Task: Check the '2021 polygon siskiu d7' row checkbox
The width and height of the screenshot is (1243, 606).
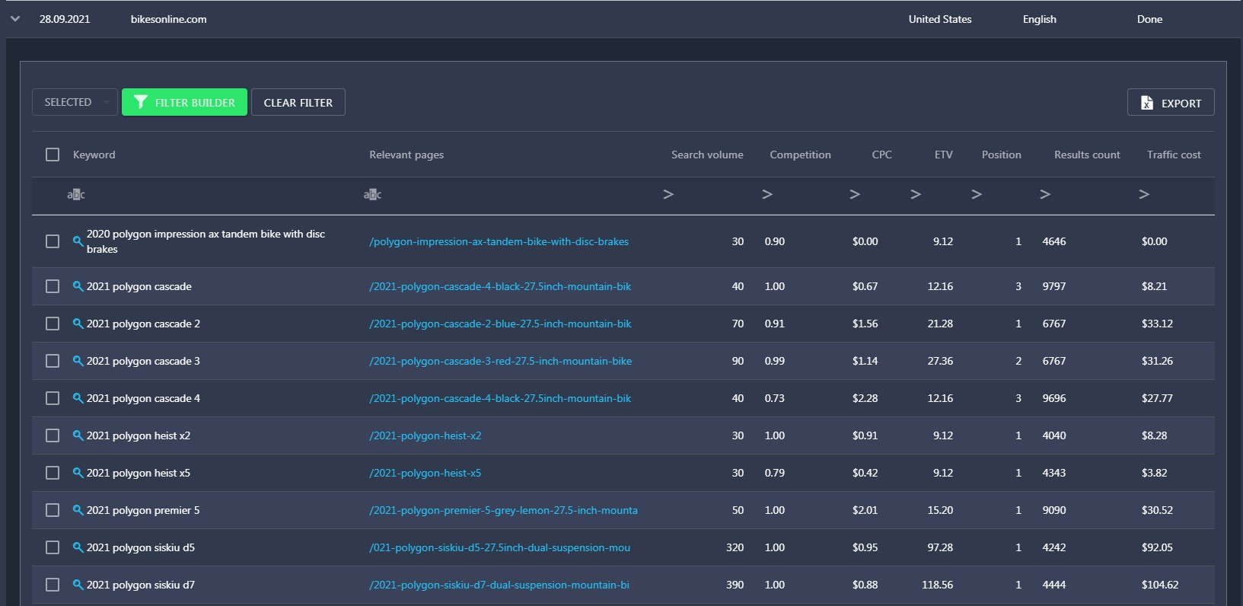Action: click(x=53, y=585)
